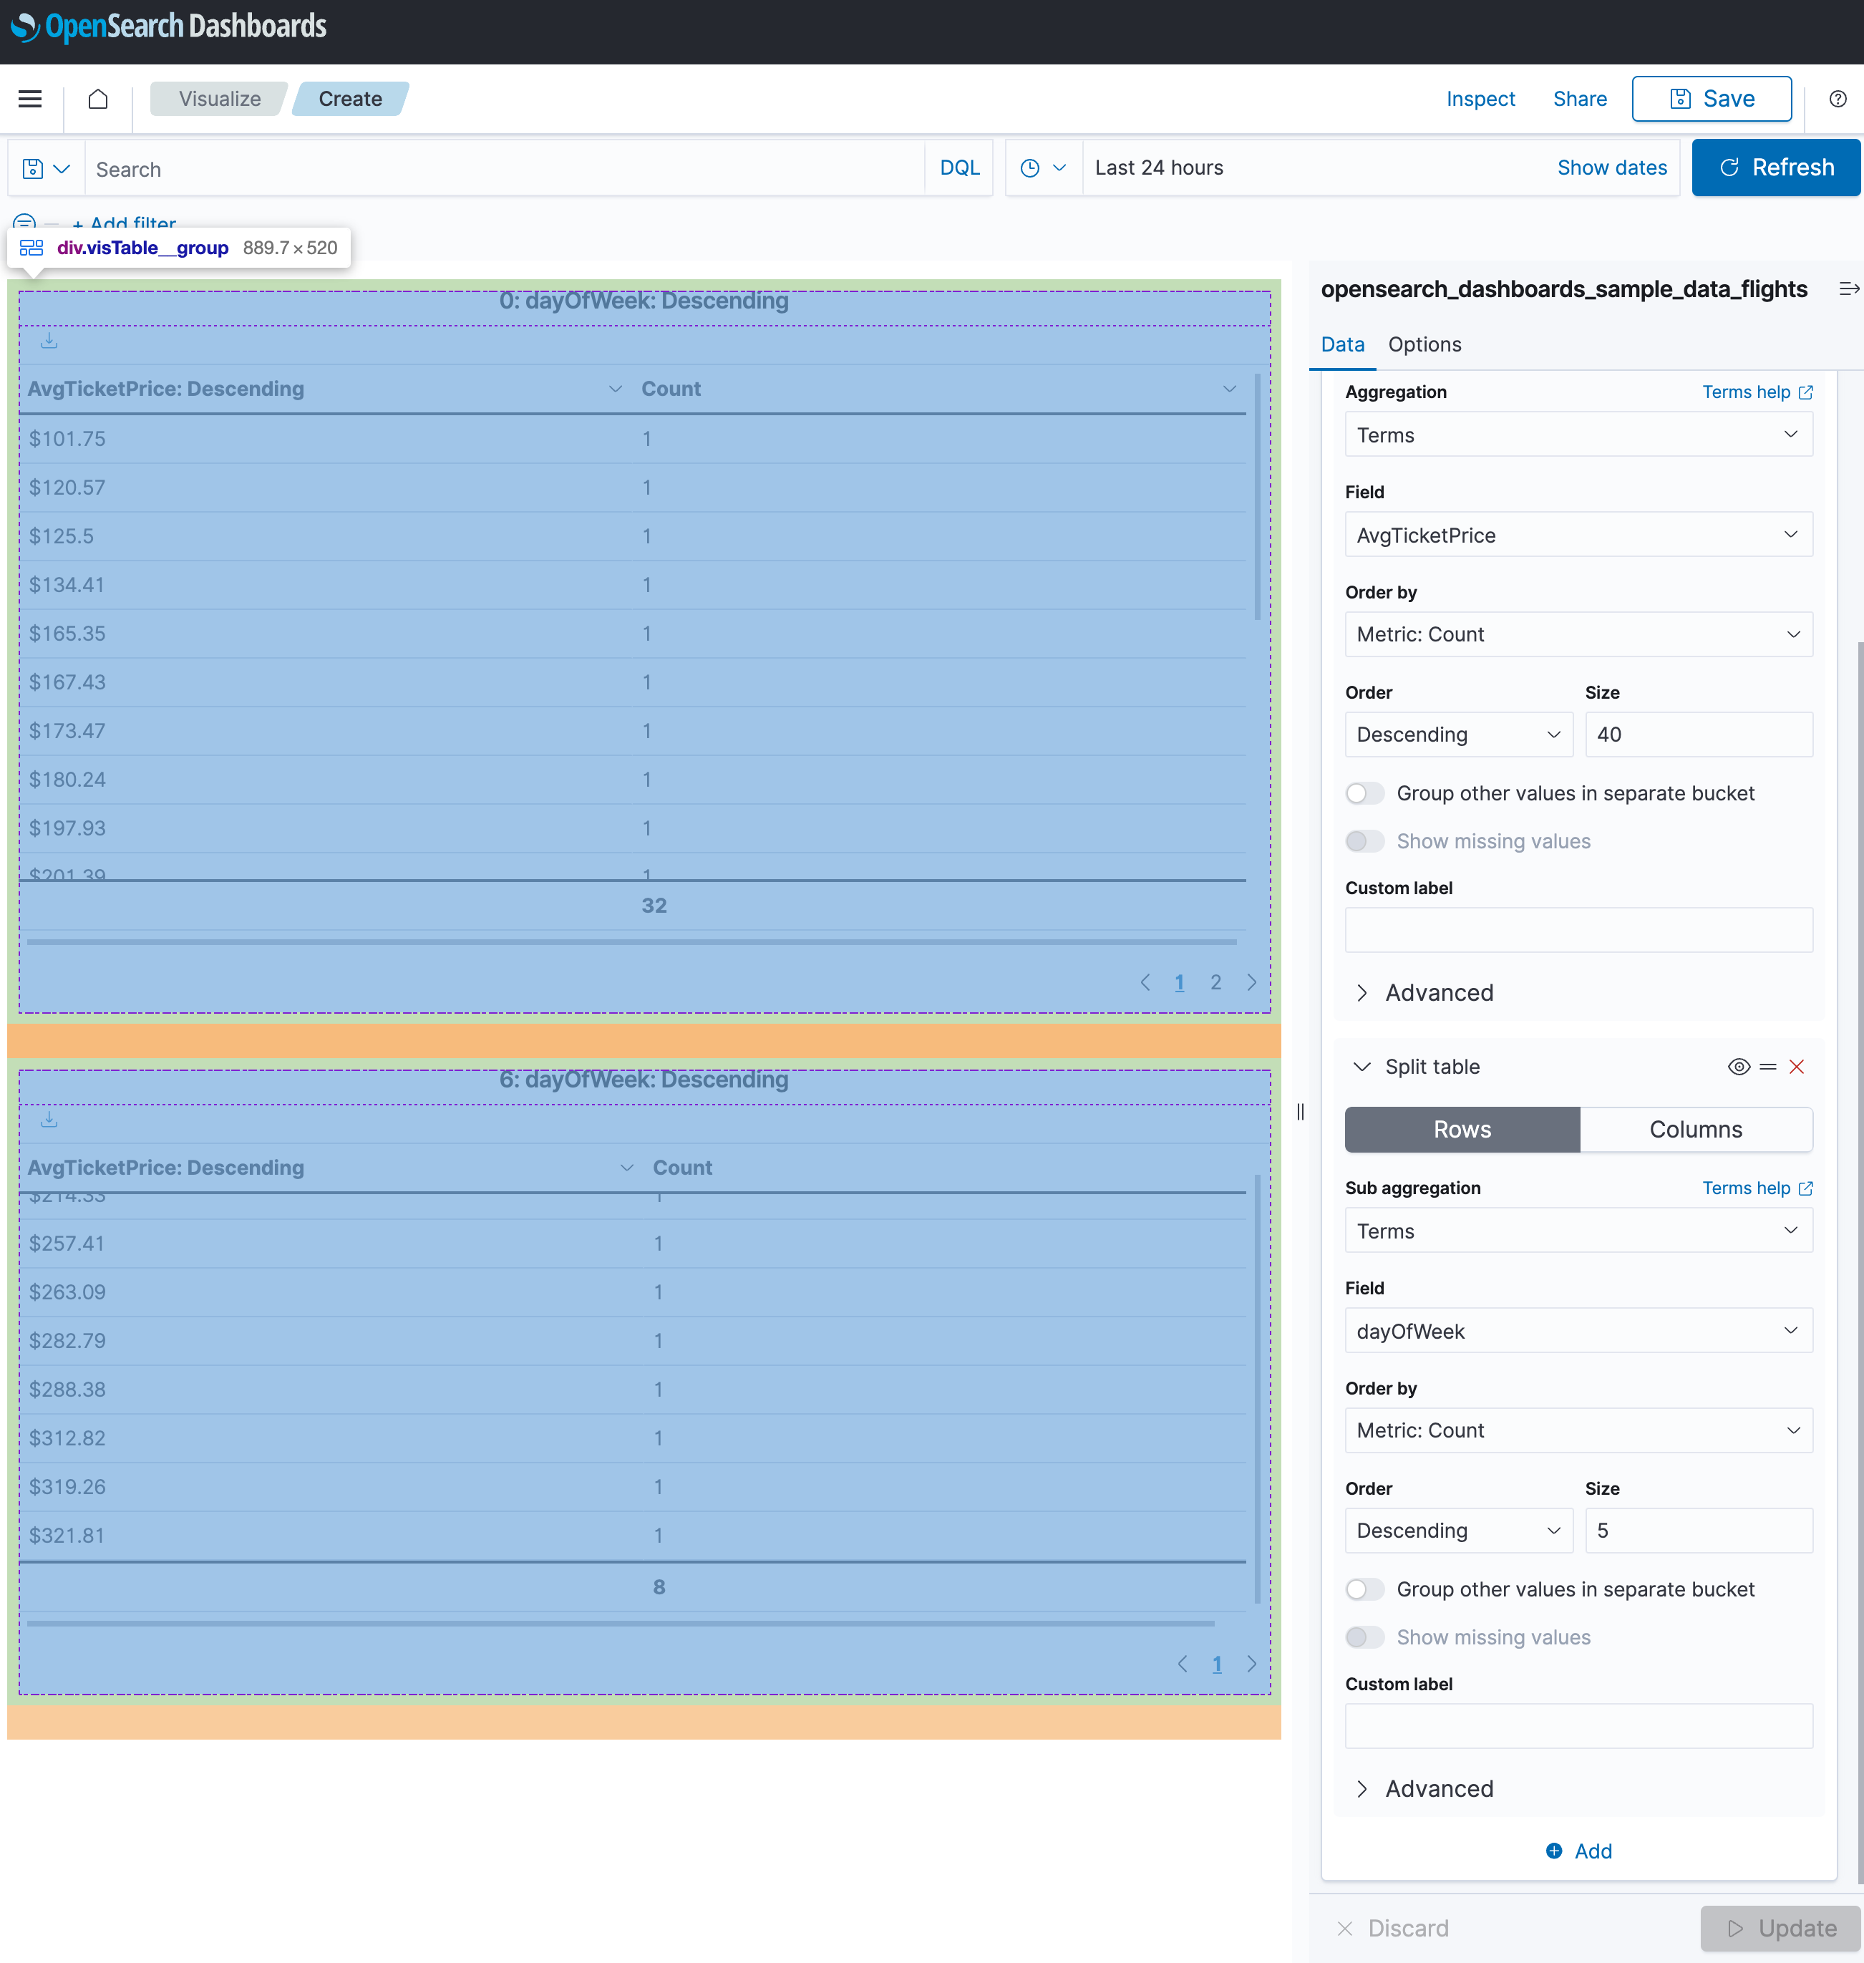Switch to the Options tab
This screenshot has width=1864, height=1963.
(1424, 344)
